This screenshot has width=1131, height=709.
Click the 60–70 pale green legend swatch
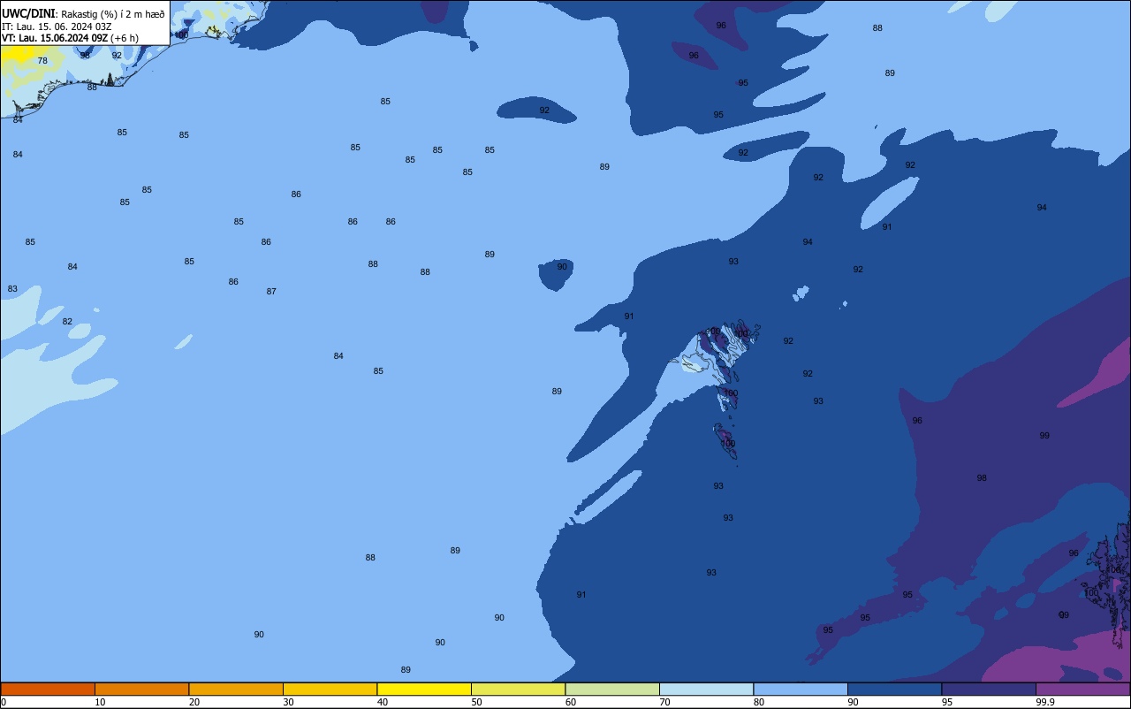(612, 689)
